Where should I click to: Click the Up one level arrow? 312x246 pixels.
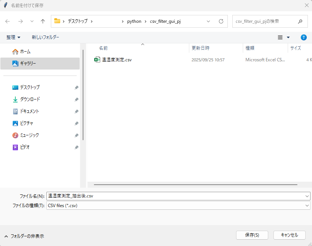tap(43, 21)
